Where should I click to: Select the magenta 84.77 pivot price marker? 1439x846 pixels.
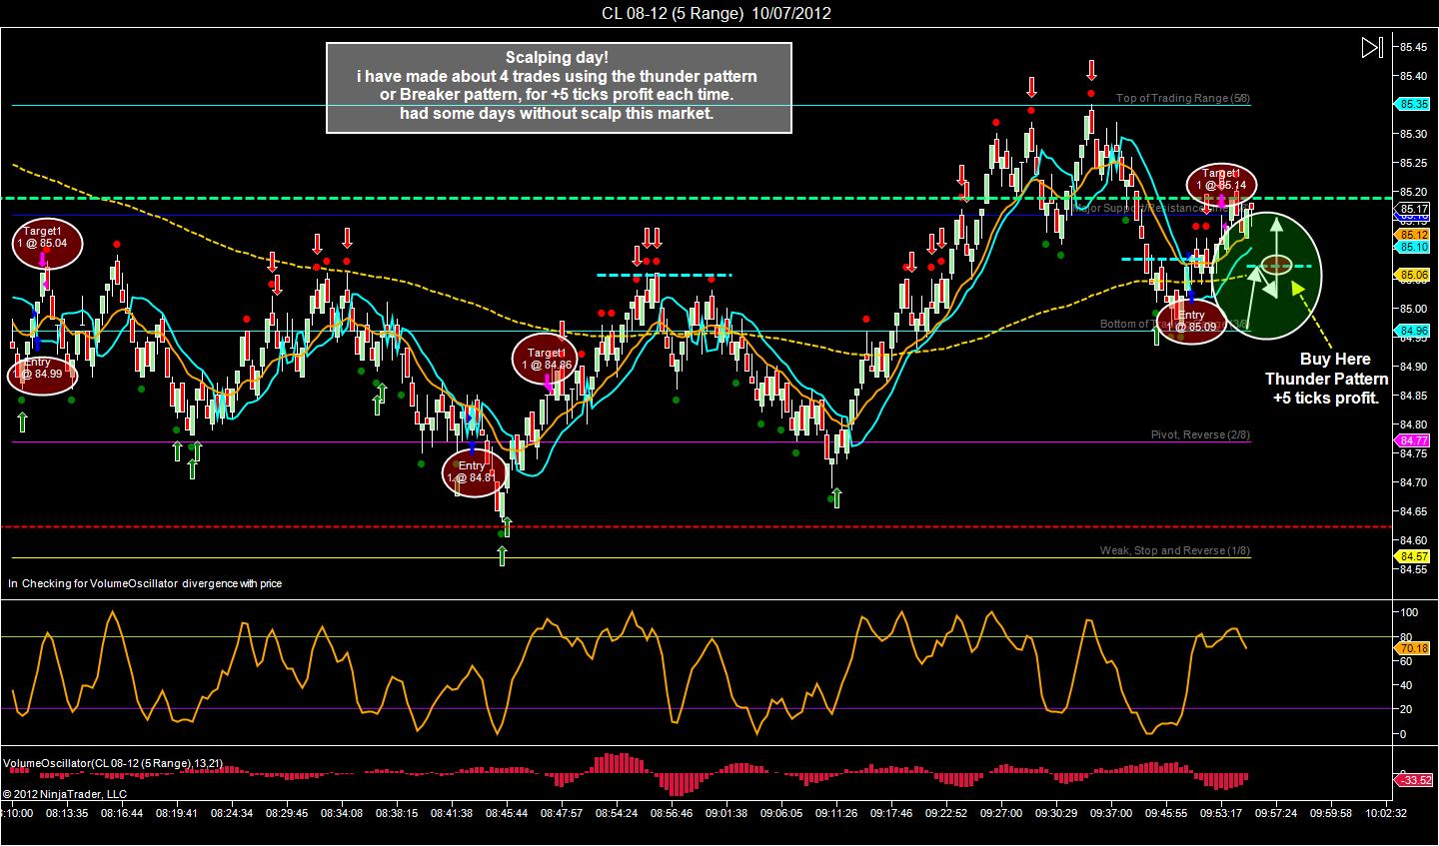pos(1414,440)
